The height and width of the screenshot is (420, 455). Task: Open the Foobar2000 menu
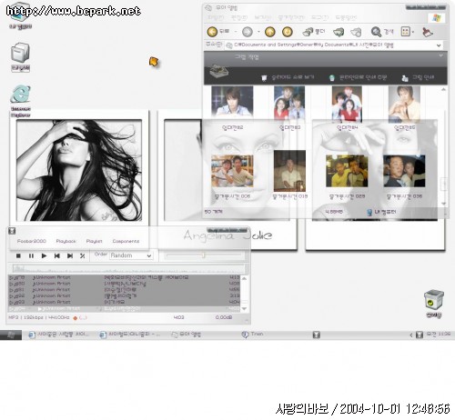click(x=32, y=241)
